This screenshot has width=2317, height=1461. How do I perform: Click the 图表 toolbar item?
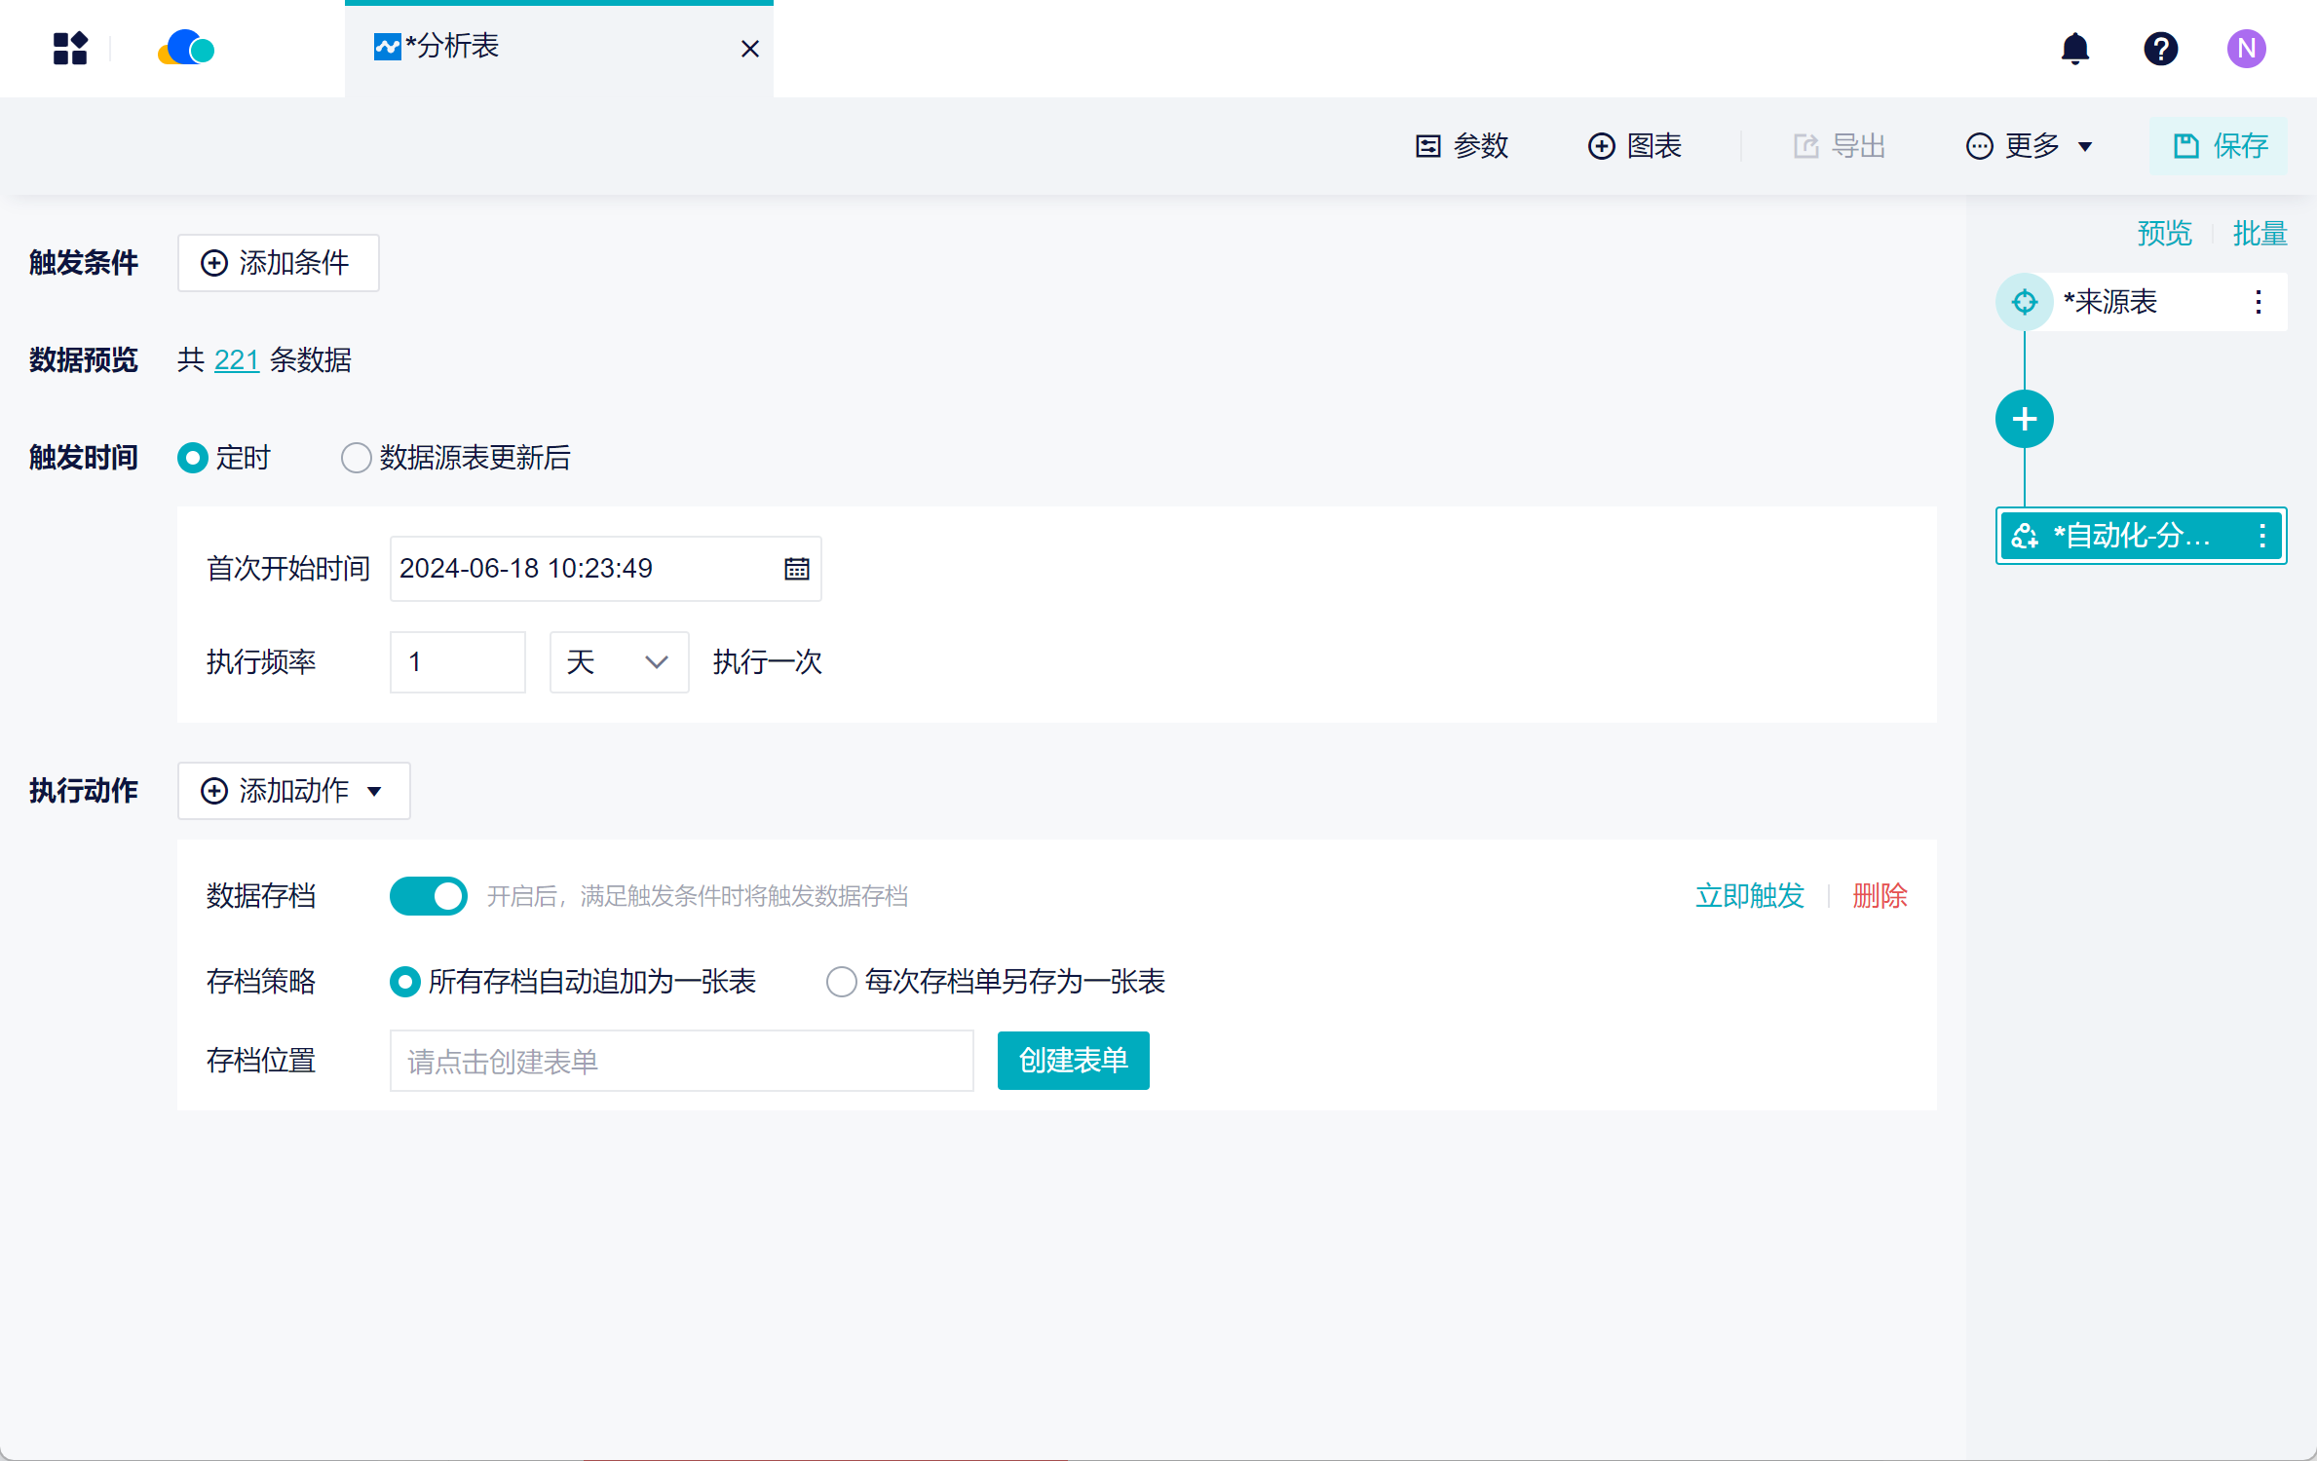1635,146
